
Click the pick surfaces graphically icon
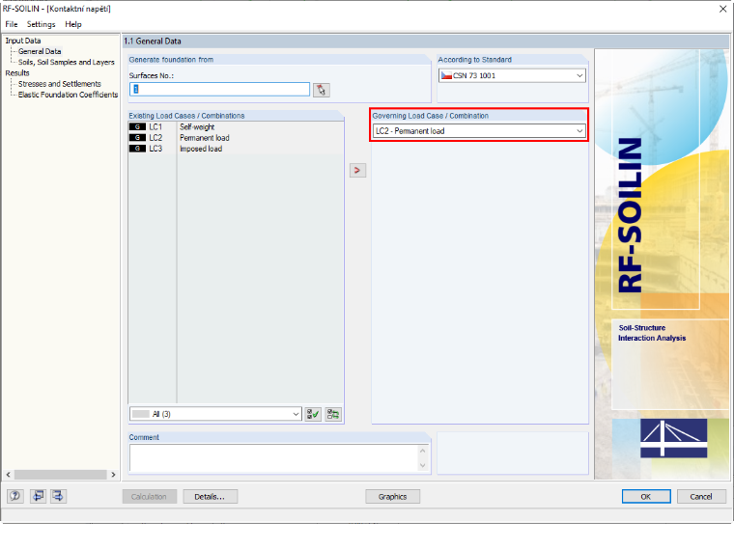321,90
